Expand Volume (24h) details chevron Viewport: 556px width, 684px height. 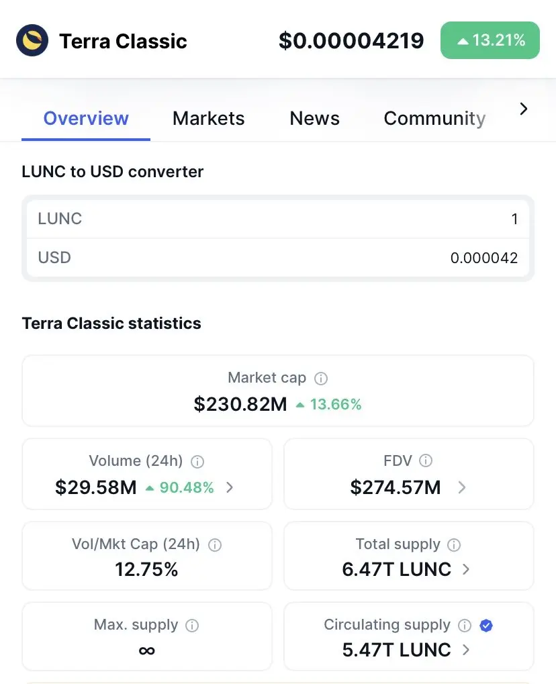230,487
